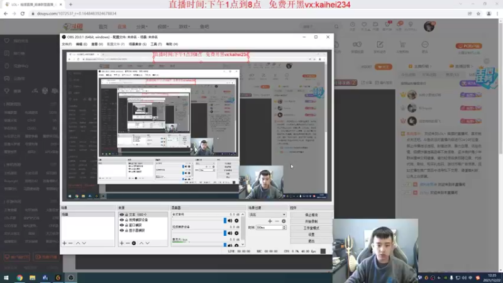
Task: Remove scene transition with minus icon
Action: pyautogui.click(x=277, y=221)
